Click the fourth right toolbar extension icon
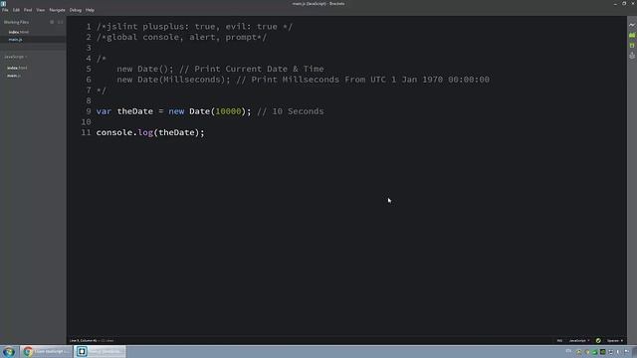This screenshot has width=637, height=358. point(632,56)
